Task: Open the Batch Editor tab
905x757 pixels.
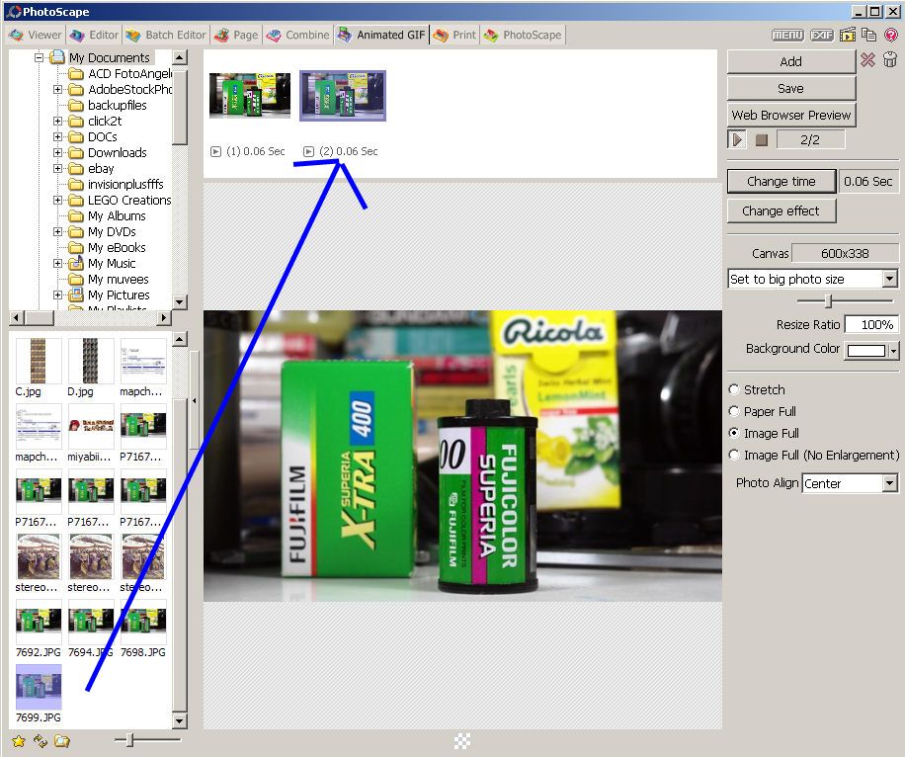Action: click(166, 35)
